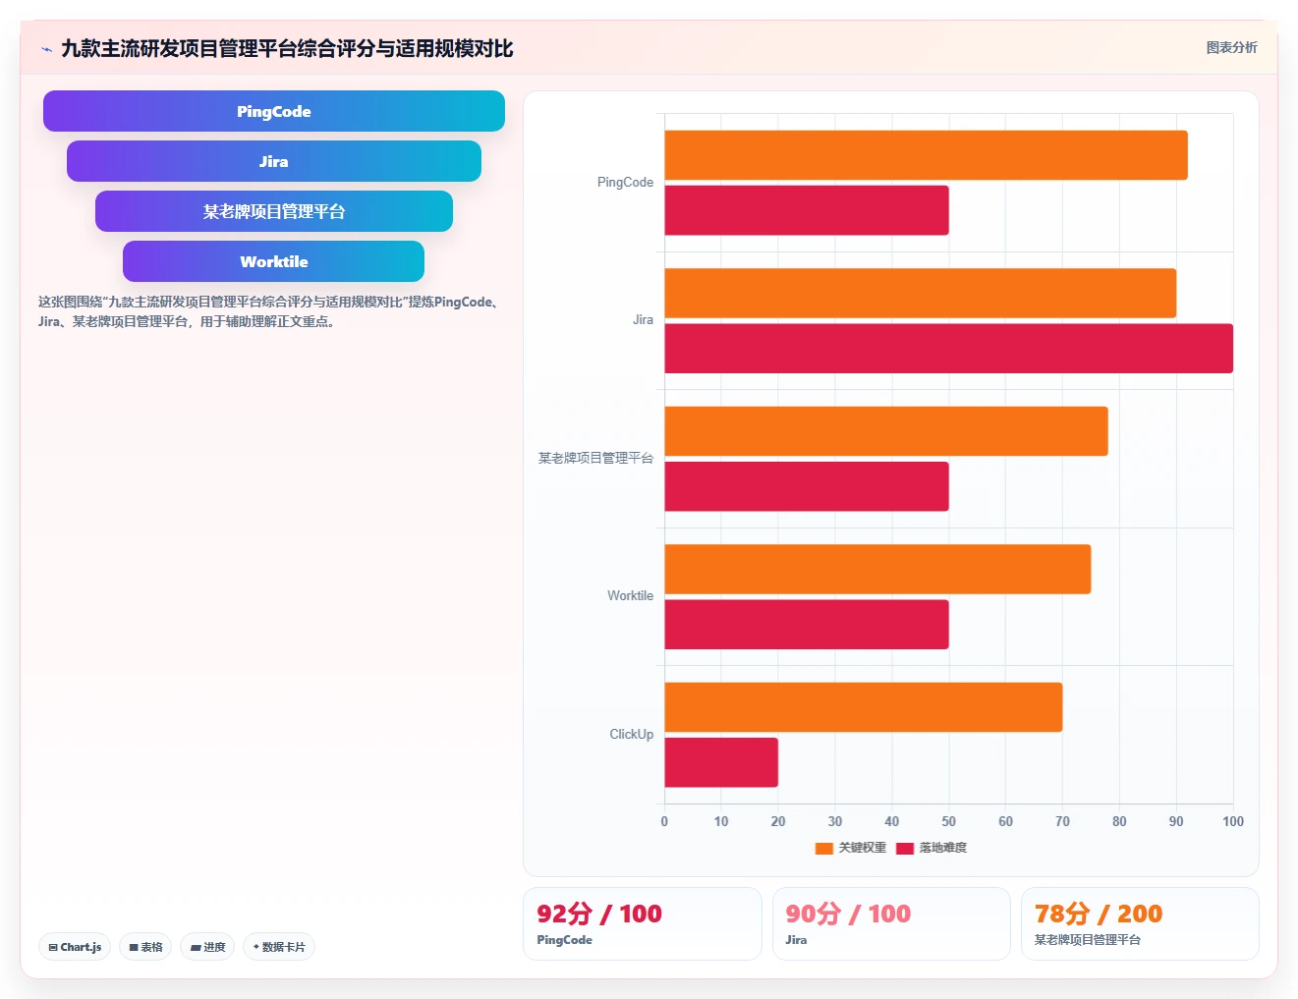
Task: Open the 92分 / 100 PingCode card
Action: 643,923
